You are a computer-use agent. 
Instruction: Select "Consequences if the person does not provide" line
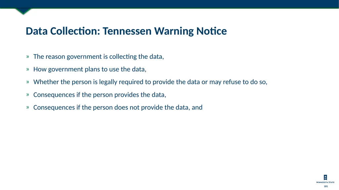point(118,107)
